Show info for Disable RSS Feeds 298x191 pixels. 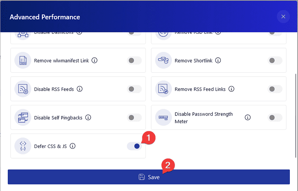tap(80, 89)
